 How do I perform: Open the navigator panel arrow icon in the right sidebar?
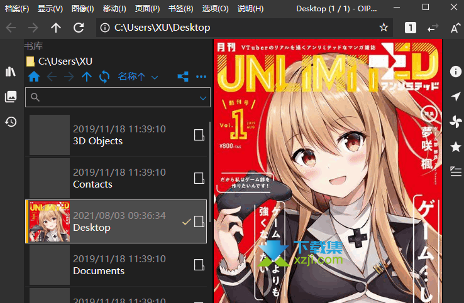456,96
